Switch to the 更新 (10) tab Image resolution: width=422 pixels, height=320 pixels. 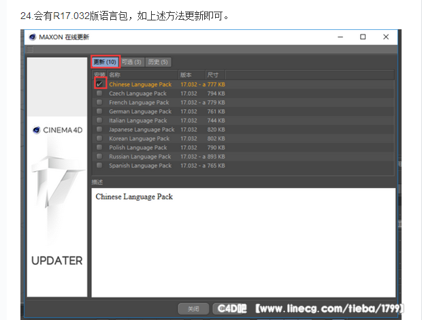click(x=105, y=62)
